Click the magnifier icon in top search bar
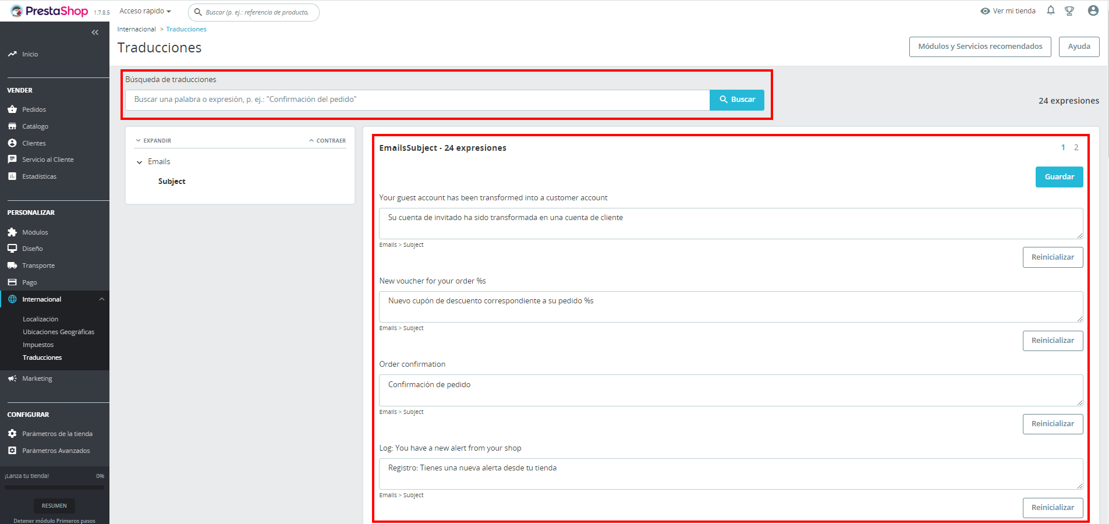Screen dimensions: 1109x524 click(198, 12)
